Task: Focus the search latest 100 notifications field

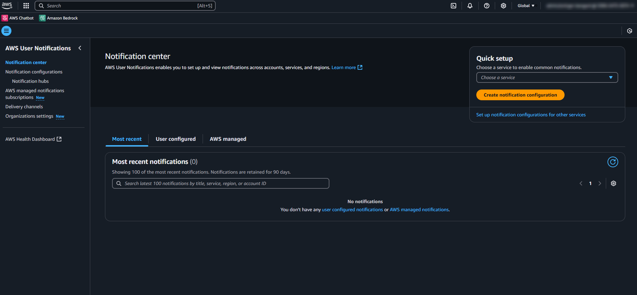Action: pos(221,183)
